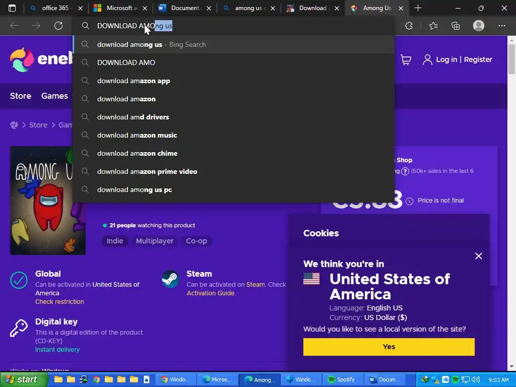Click the Activation Guide link
Viewport: 516px width, 387px height.
click(211, 293)
